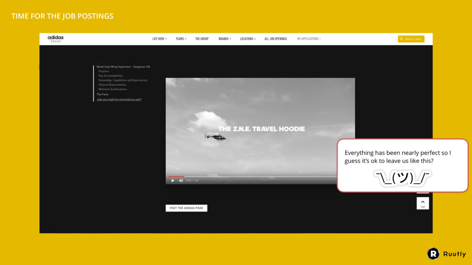The width and height of the screenshot is (472, 265).
Task: Play the Z.N.E. Travel Hoodie video
Action: click(x=173, y=180)
